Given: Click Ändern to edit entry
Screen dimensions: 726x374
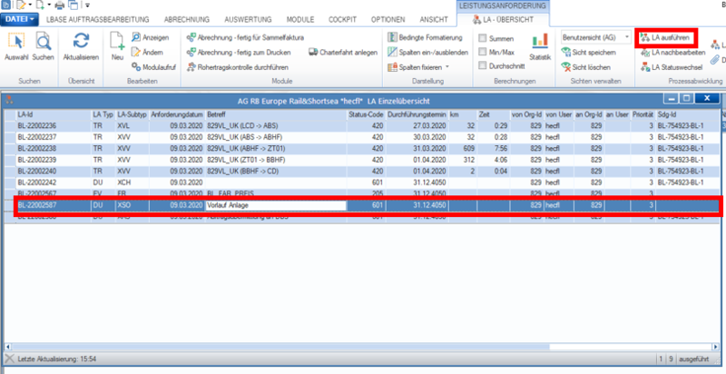Looking at the screenshot, I should pos(148,53).
